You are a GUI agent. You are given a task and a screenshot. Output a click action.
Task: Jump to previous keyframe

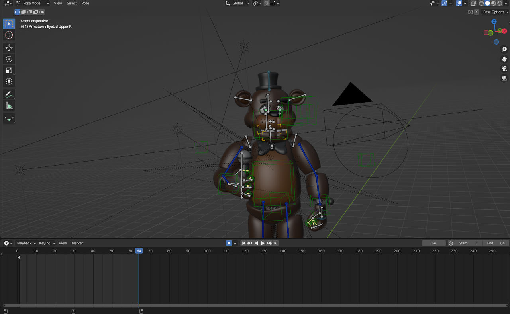coord(250,243)
